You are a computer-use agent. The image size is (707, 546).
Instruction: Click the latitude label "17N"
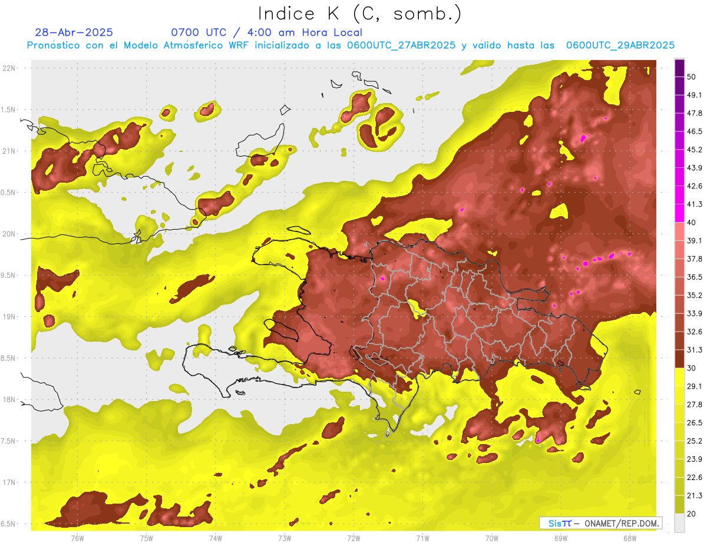[9, 482]
